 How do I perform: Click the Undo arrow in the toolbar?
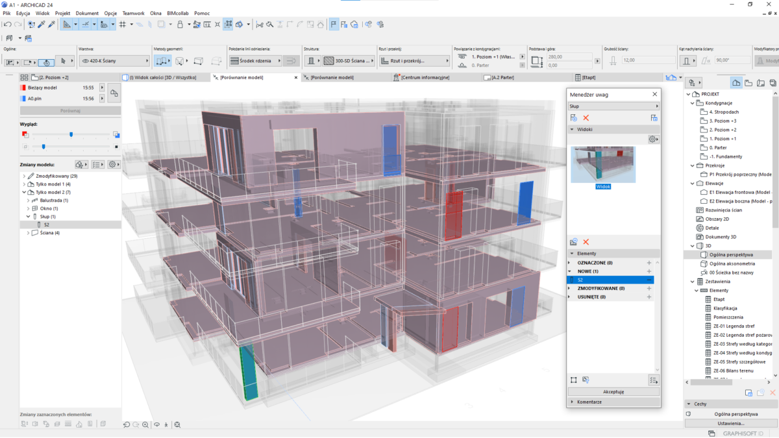pyautogui.click(x=7, y=25)
